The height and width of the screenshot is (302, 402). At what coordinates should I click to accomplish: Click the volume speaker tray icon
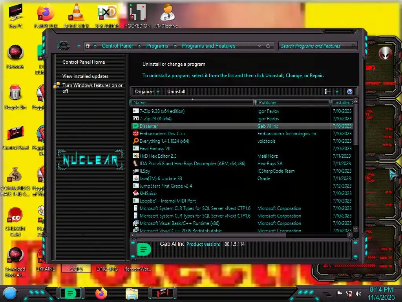point(358,293)
